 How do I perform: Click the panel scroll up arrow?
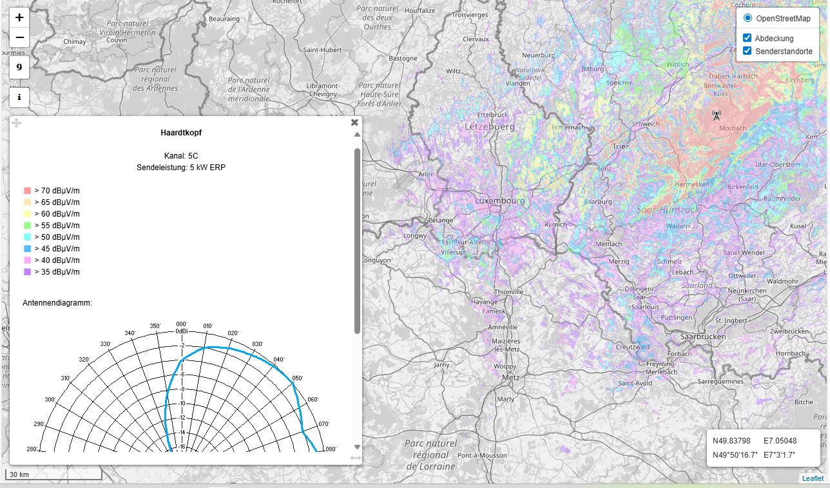point(357,135)
